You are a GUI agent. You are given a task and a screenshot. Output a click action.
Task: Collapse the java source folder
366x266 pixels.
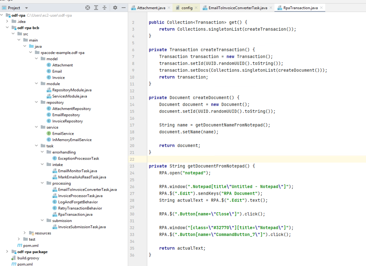point(25,46)
